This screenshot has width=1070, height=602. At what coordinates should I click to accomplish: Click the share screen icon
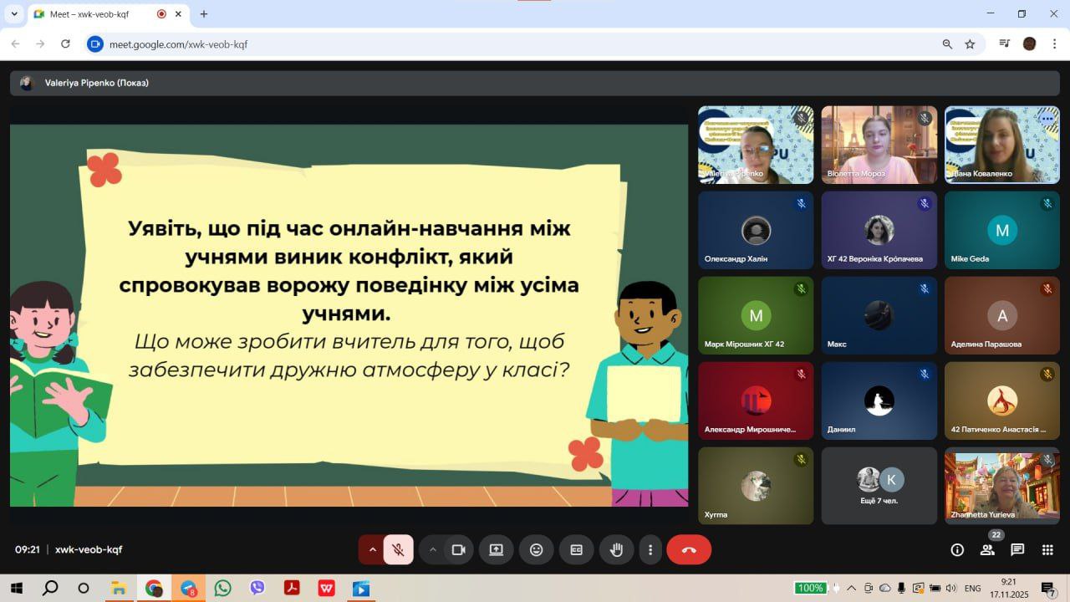[x=496, y=549]
